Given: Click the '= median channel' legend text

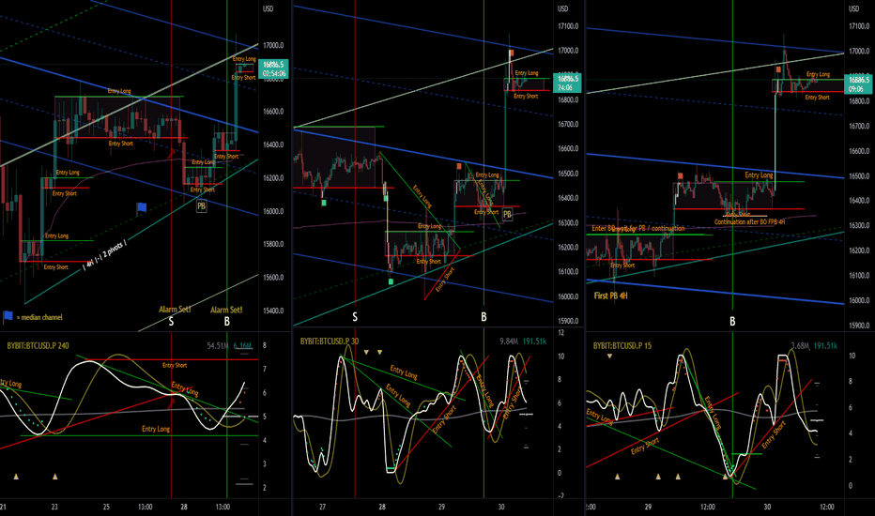Looking at the screenshot, I should tap(39, 317).
